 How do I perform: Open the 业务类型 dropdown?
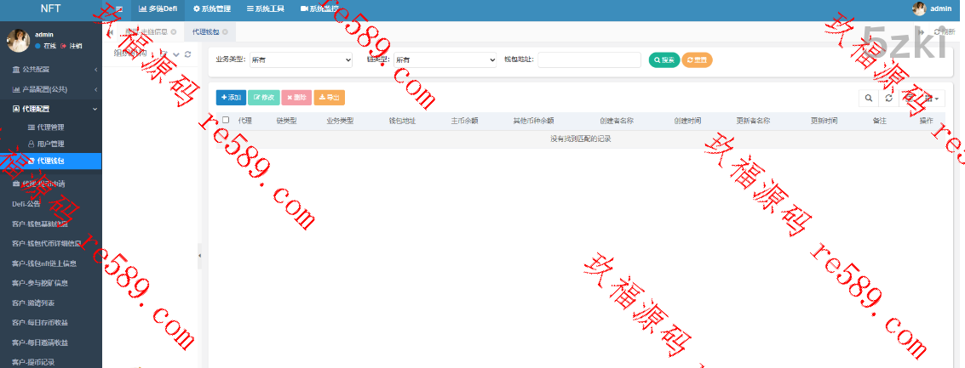(300, 60)
